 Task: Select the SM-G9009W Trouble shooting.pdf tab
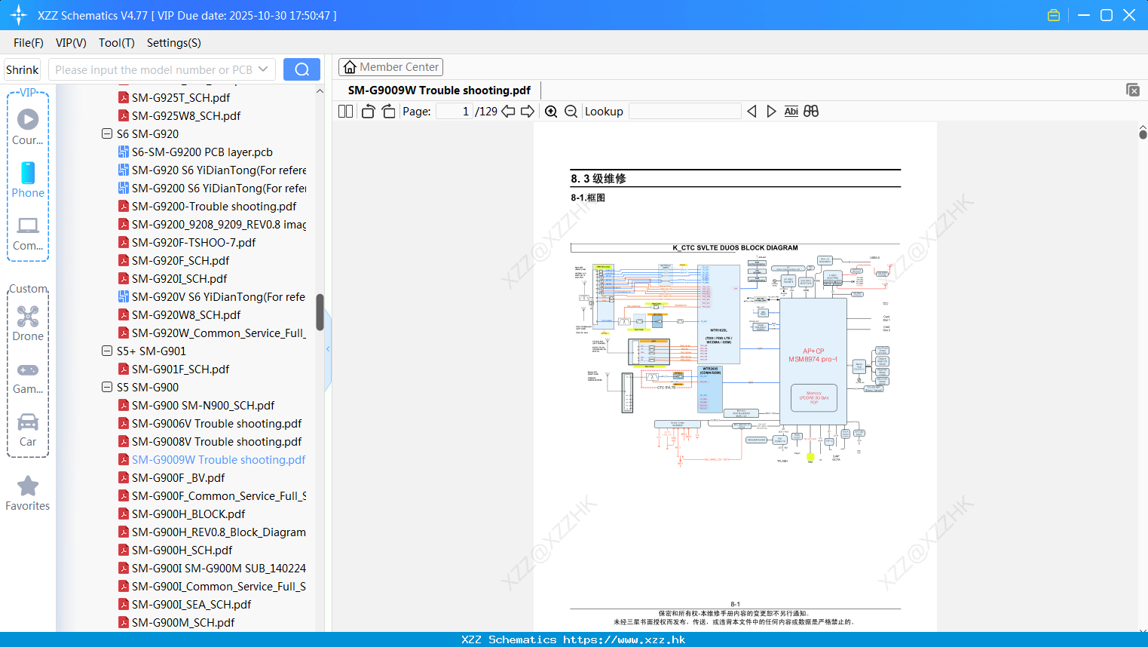tap(439, 90)
